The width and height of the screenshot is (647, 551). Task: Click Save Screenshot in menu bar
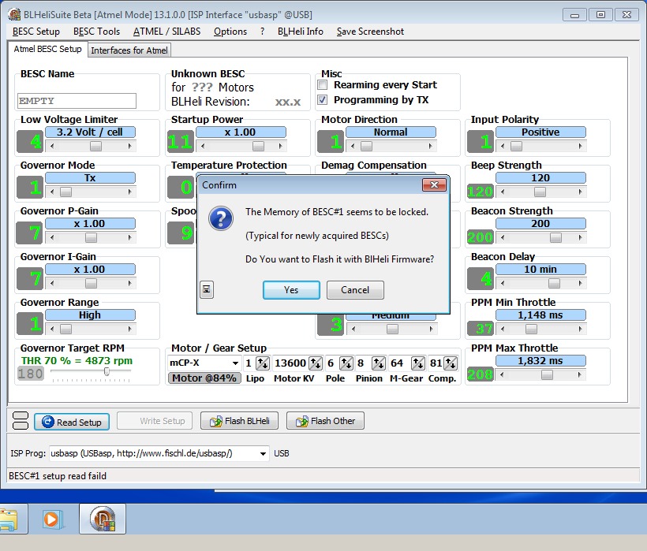[x=370, y=32]
